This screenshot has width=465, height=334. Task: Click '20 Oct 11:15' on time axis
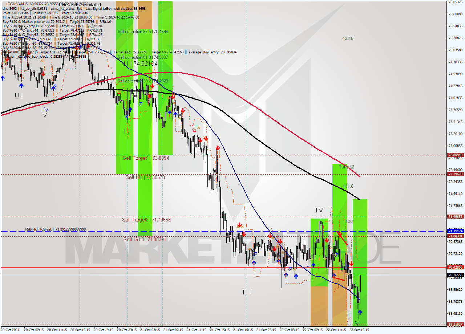click(x=57, y=330)
